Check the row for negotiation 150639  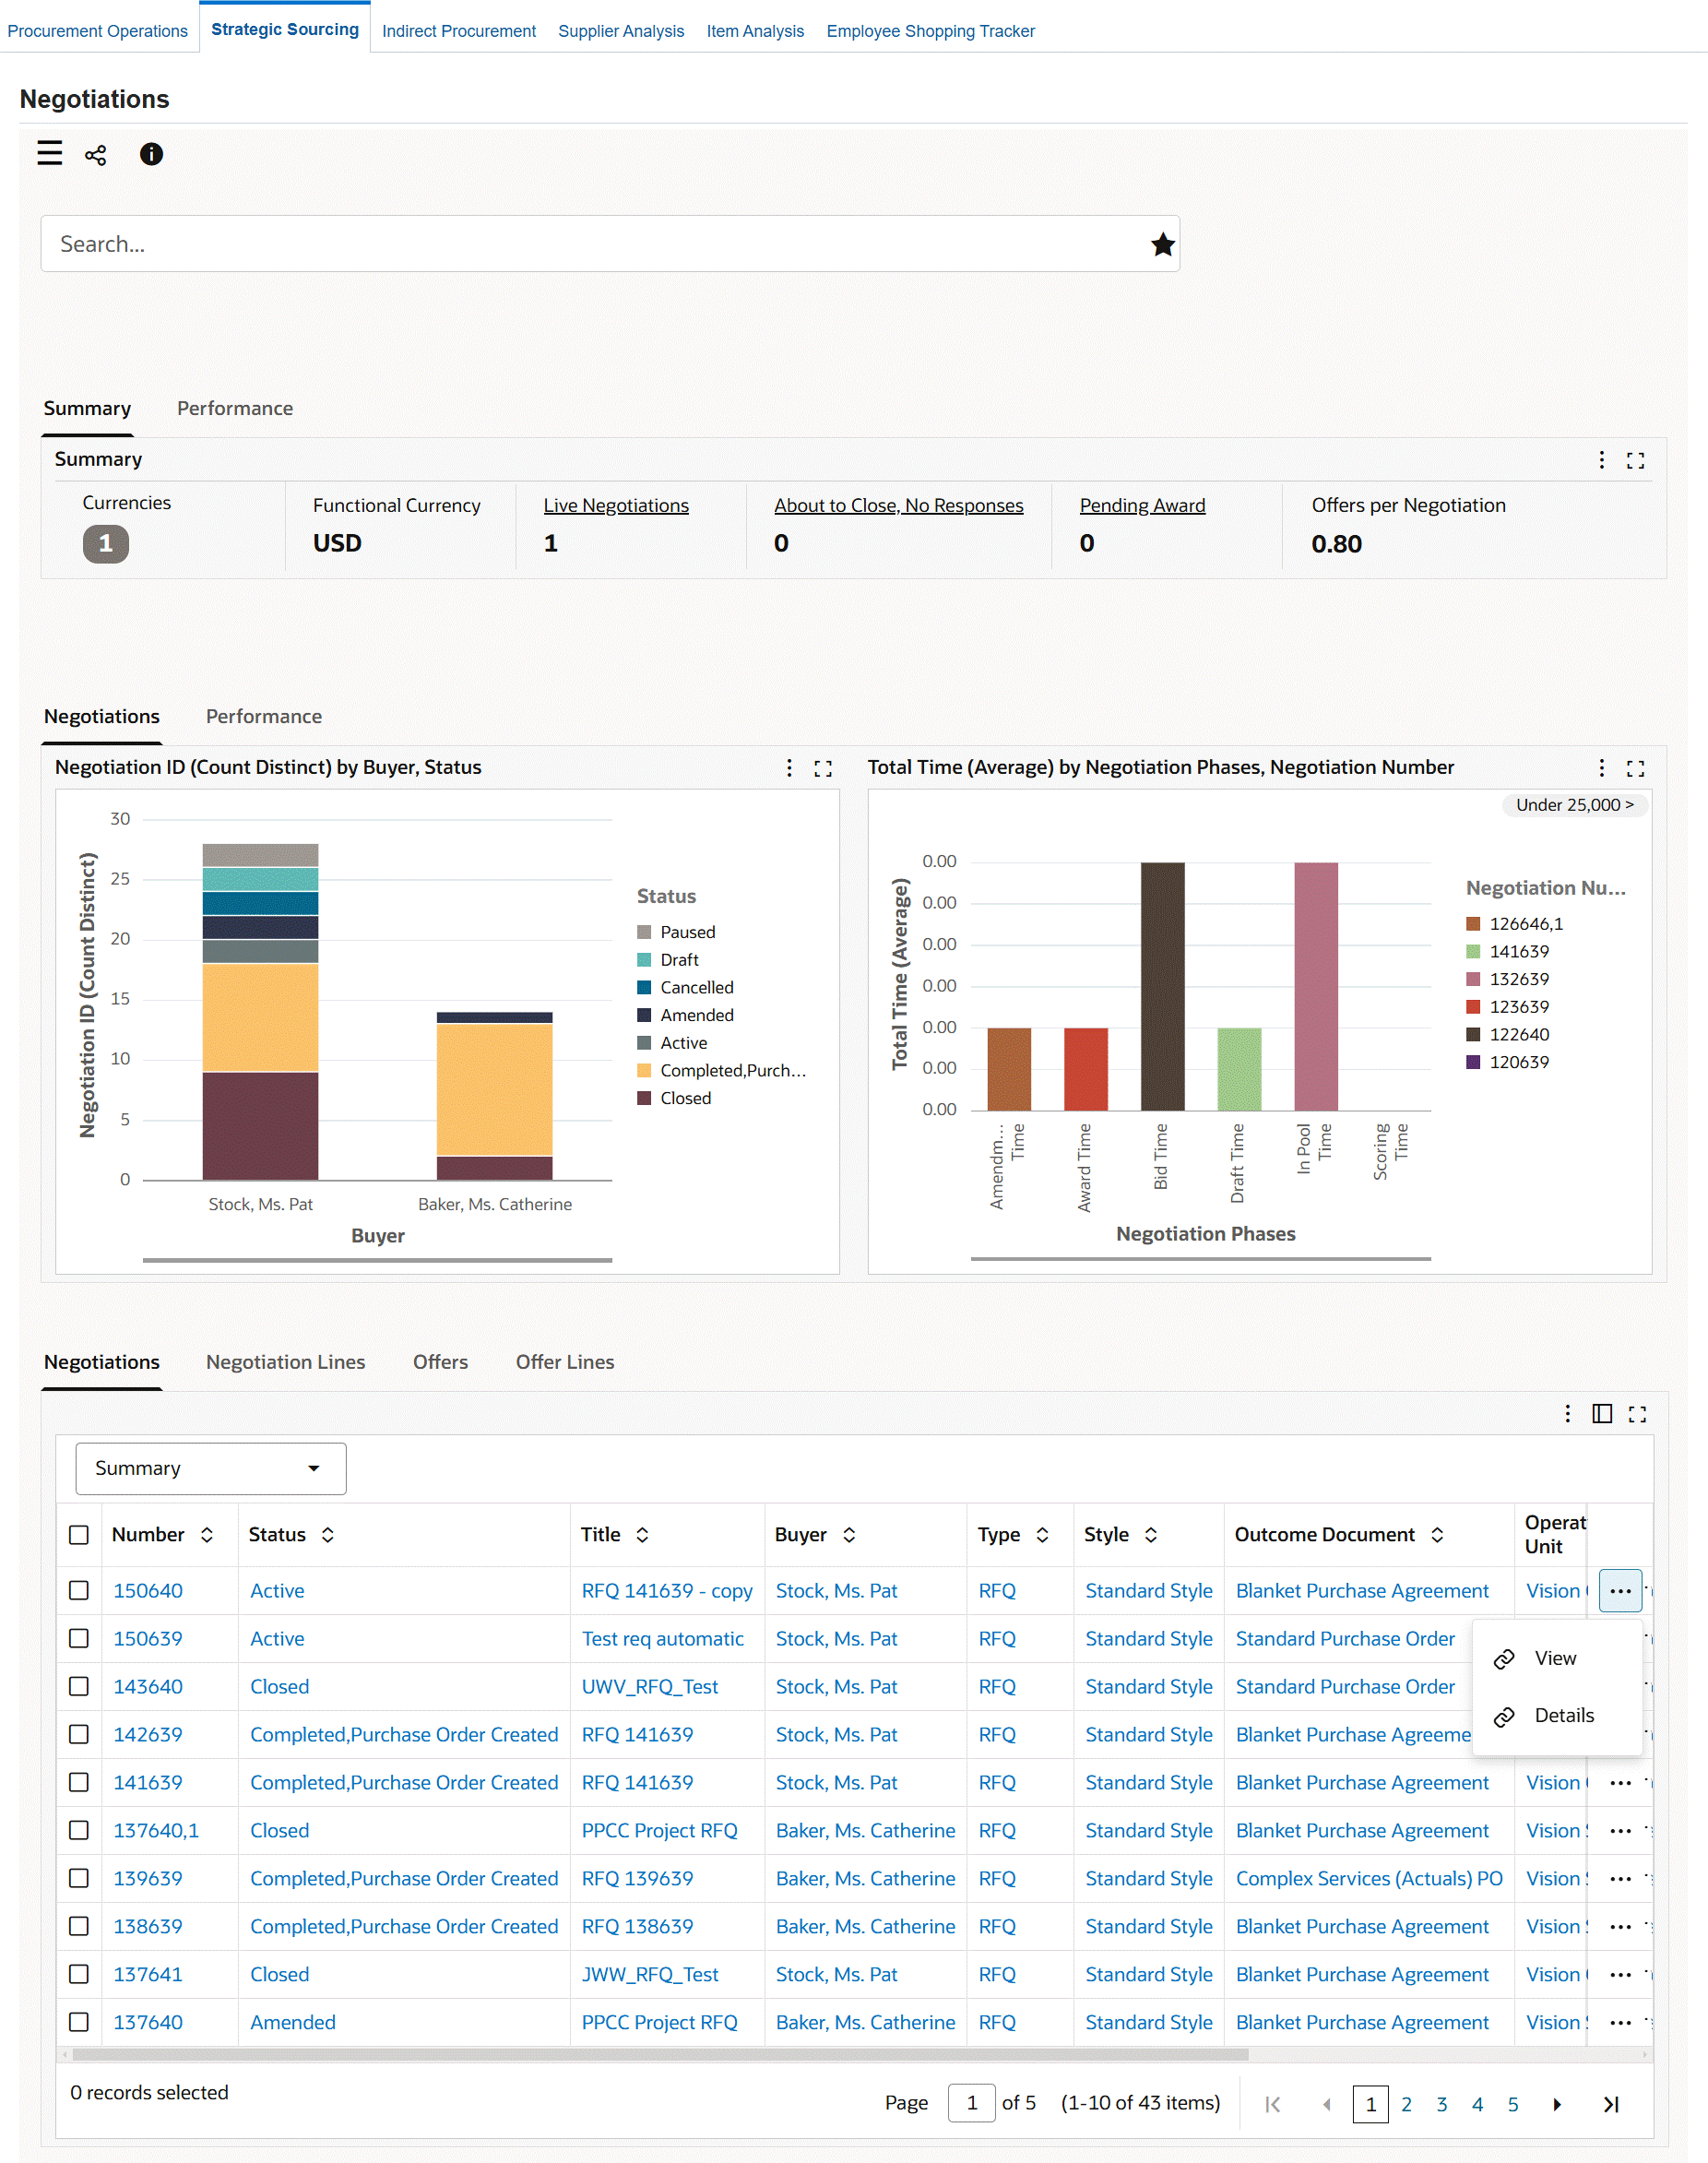(x=79, y=1638)
